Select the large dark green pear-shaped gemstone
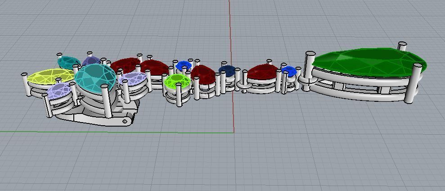The image size is (445, 191). coord(369,62)
